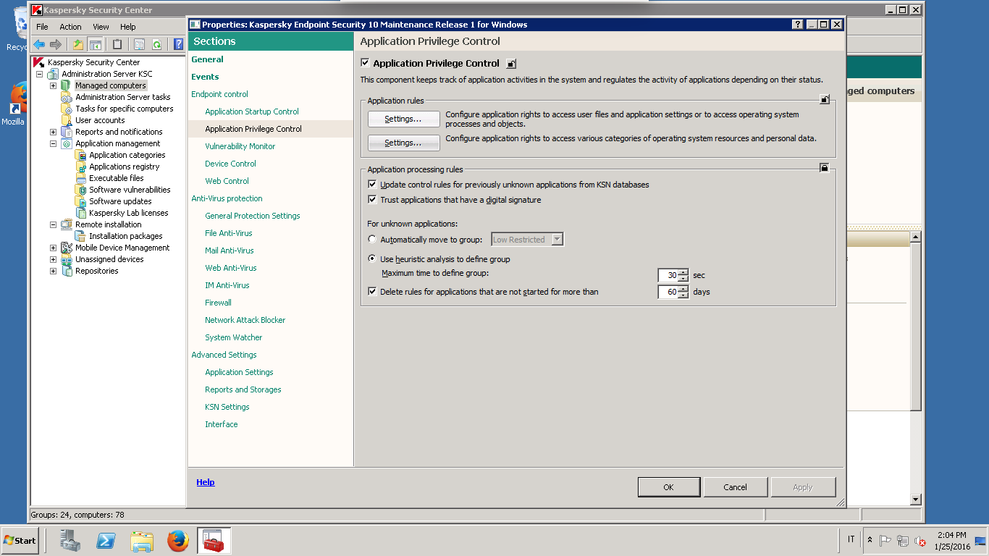Open the Help menu in menu bar
This screenshot has height=556, width=989.
(x=128, y=27)
